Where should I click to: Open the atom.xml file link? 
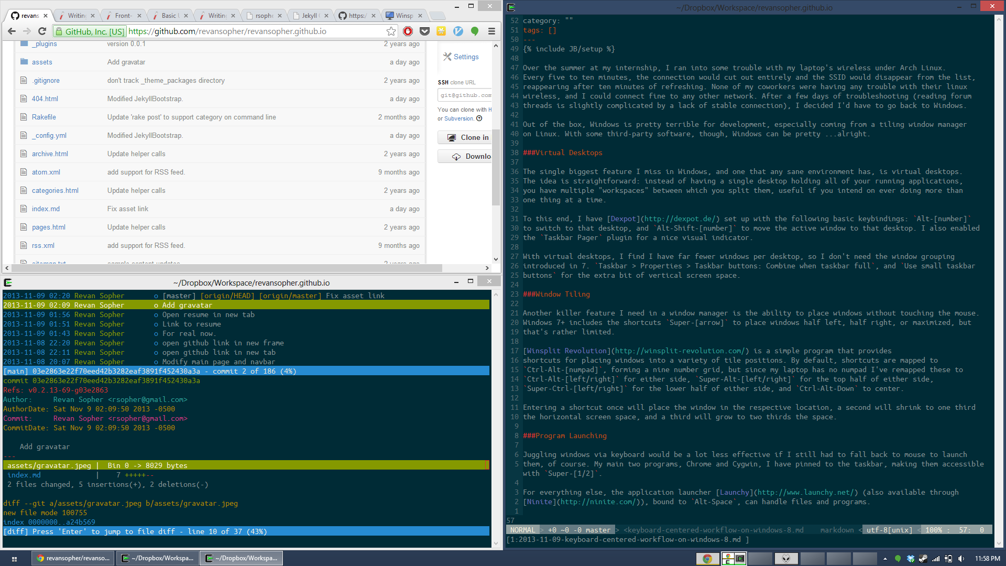(x=46, y=172)
